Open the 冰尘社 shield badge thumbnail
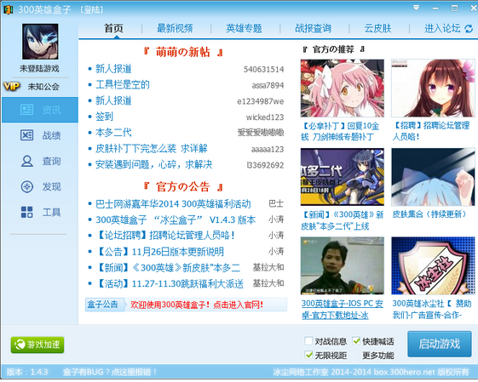Viewport: 478px width, 382px height. (433, 265)
